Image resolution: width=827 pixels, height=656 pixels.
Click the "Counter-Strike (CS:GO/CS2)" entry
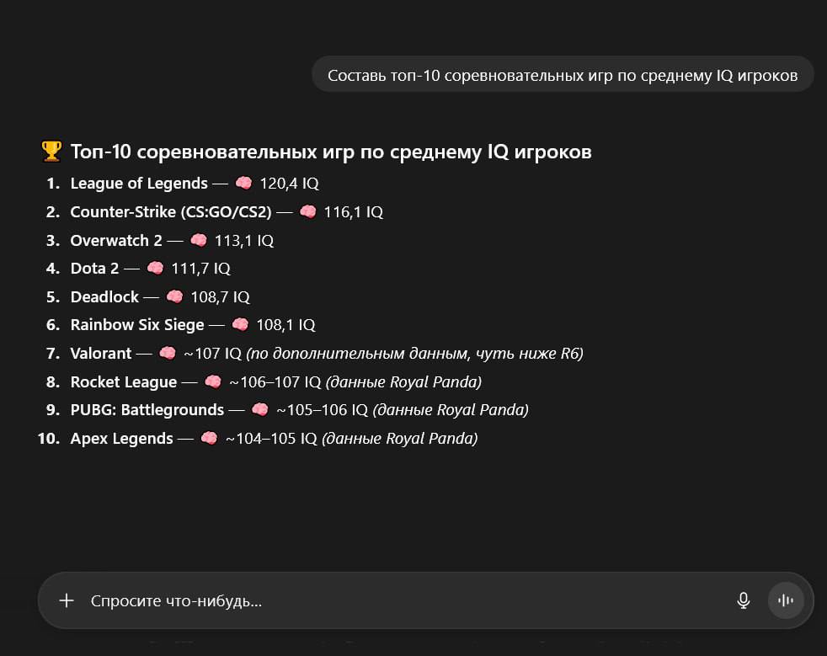[x=171, y=211]
